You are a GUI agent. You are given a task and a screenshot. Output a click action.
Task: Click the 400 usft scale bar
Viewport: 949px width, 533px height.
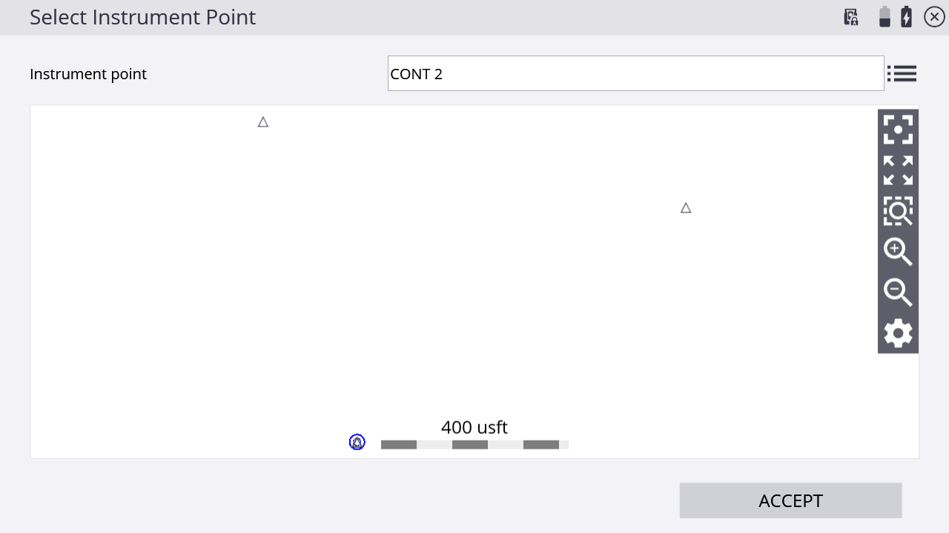point(474,444)
